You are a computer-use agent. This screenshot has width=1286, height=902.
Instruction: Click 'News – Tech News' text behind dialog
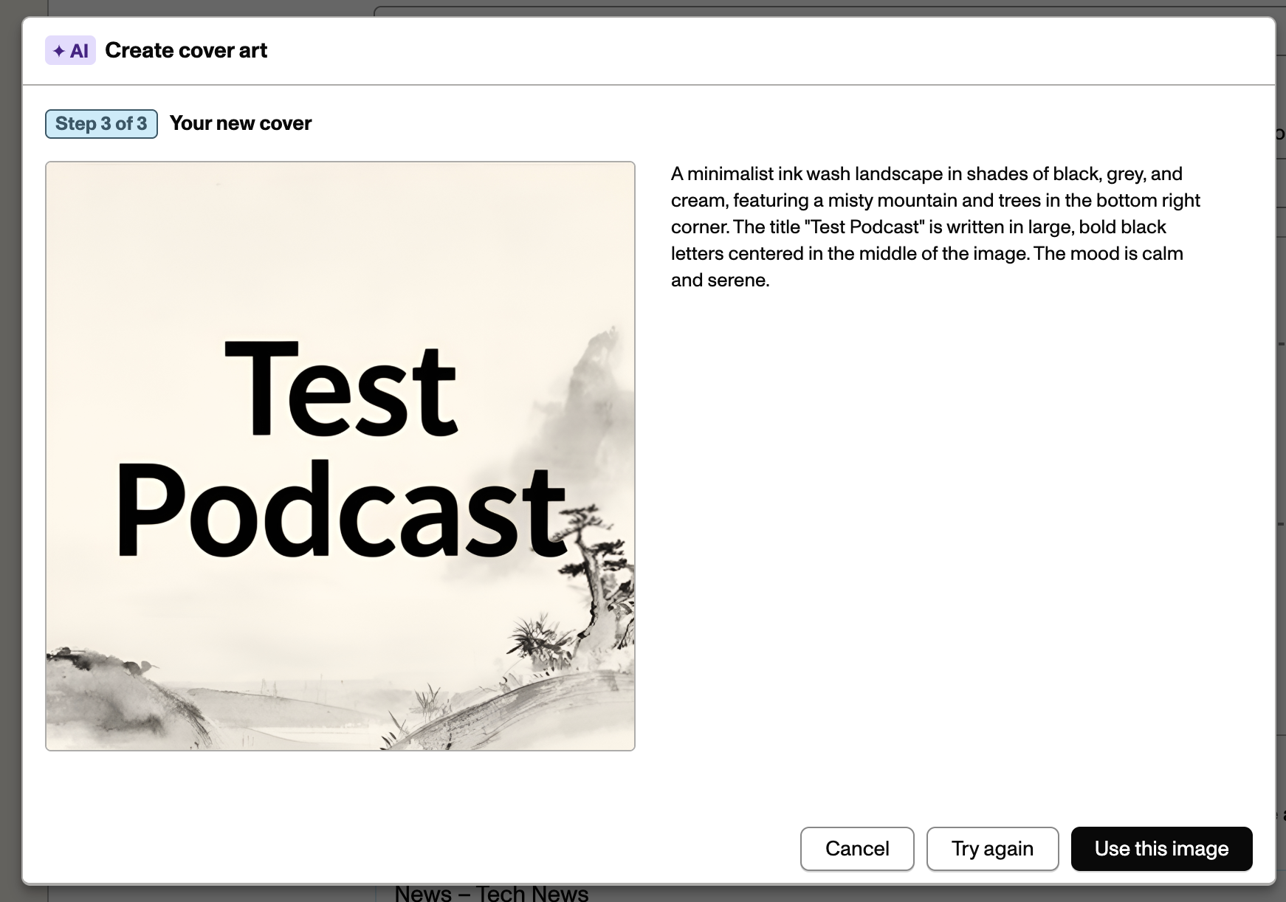click(x=492, y=893)
